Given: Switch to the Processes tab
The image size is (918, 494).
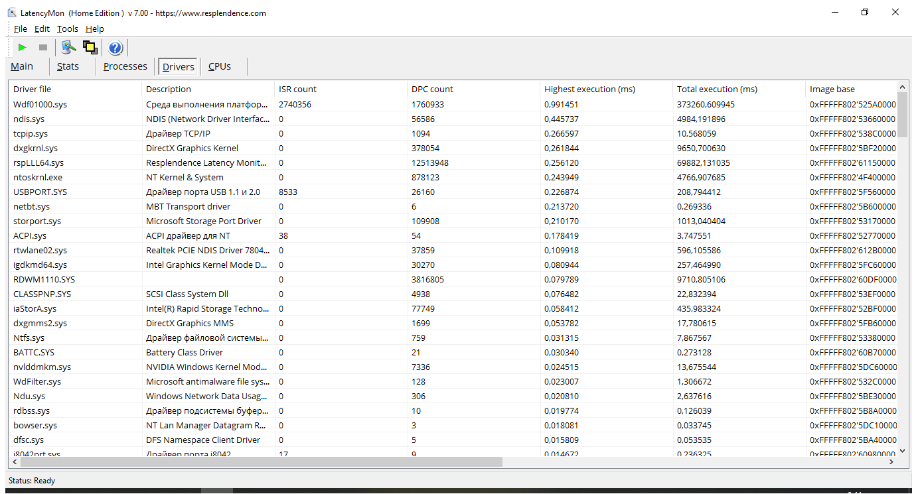Looking at the screenshot, I should [125, 66].
